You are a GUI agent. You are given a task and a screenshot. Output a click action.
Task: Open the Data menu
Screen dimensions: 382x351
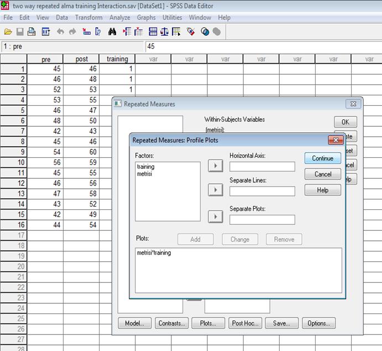[62, 18]
